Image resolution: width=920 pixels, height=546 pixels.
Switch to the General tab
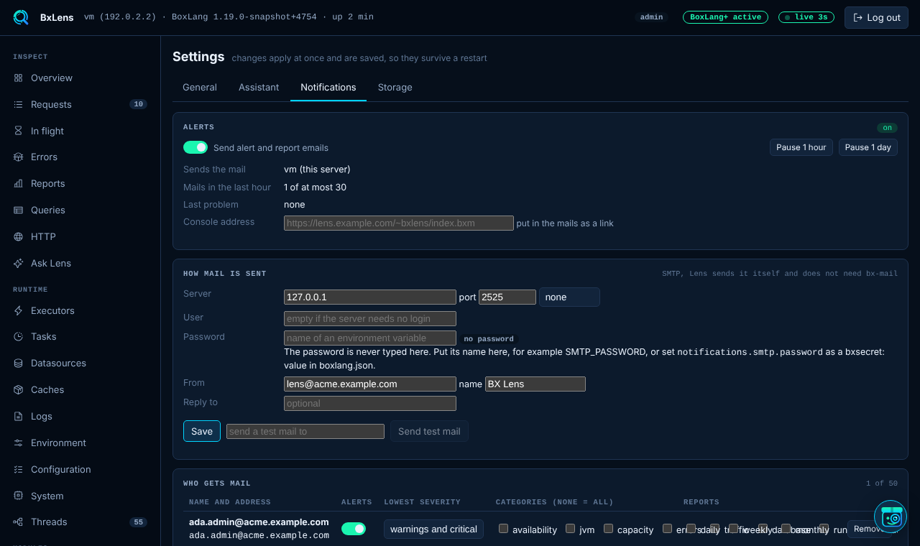[200, 87]
